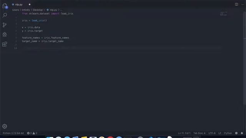Change Python language mode in status bar
This screenshot has width=246, height=138.
coord(228,133)
